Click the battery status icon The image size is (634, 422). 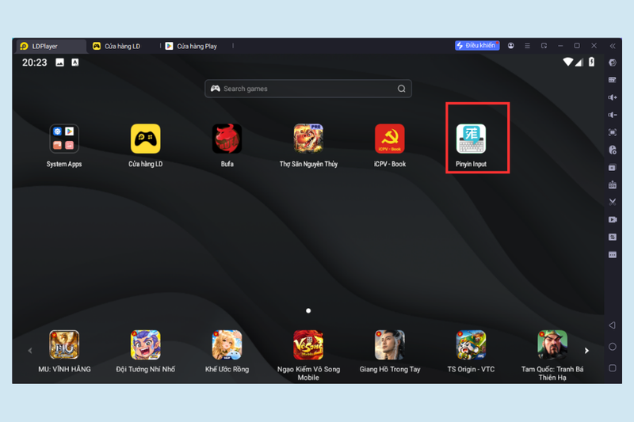click(x=591, y=63)
